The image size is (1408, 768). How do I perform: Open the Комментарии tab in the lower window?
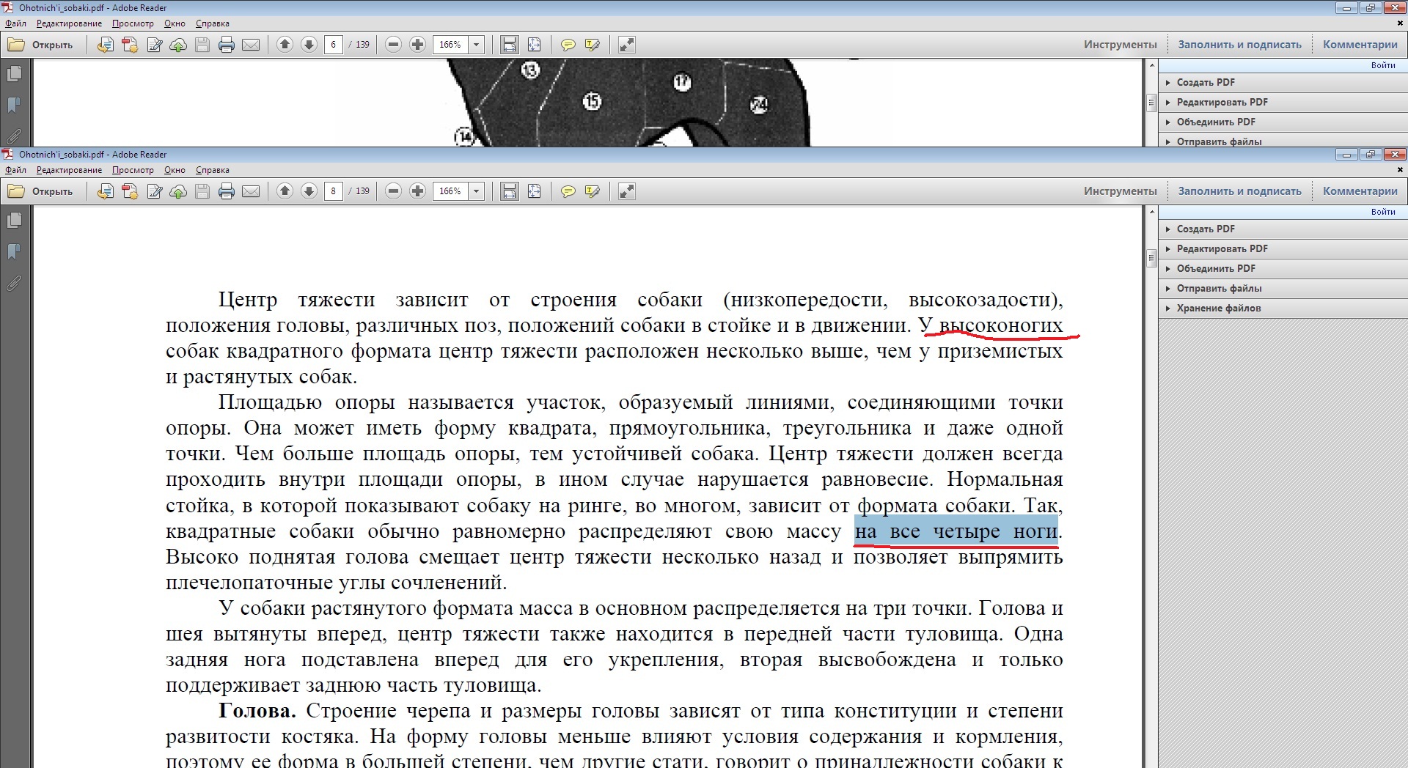coord(1360,191)
